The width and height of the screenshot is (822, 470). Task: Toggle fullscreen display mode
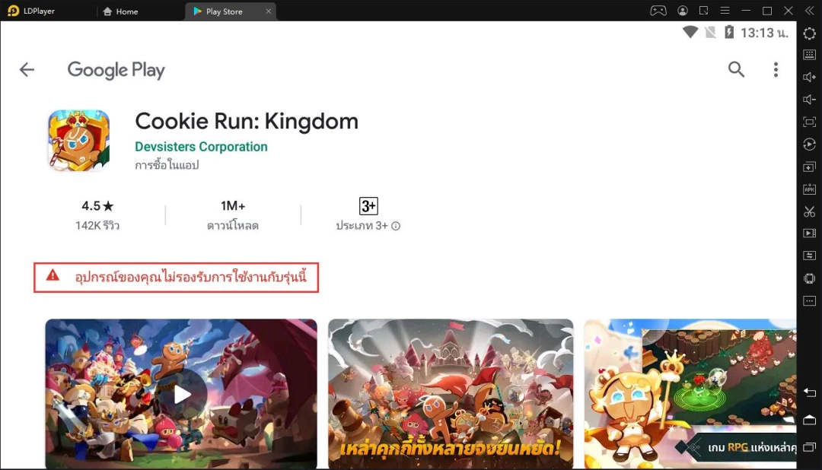(809, 120)
